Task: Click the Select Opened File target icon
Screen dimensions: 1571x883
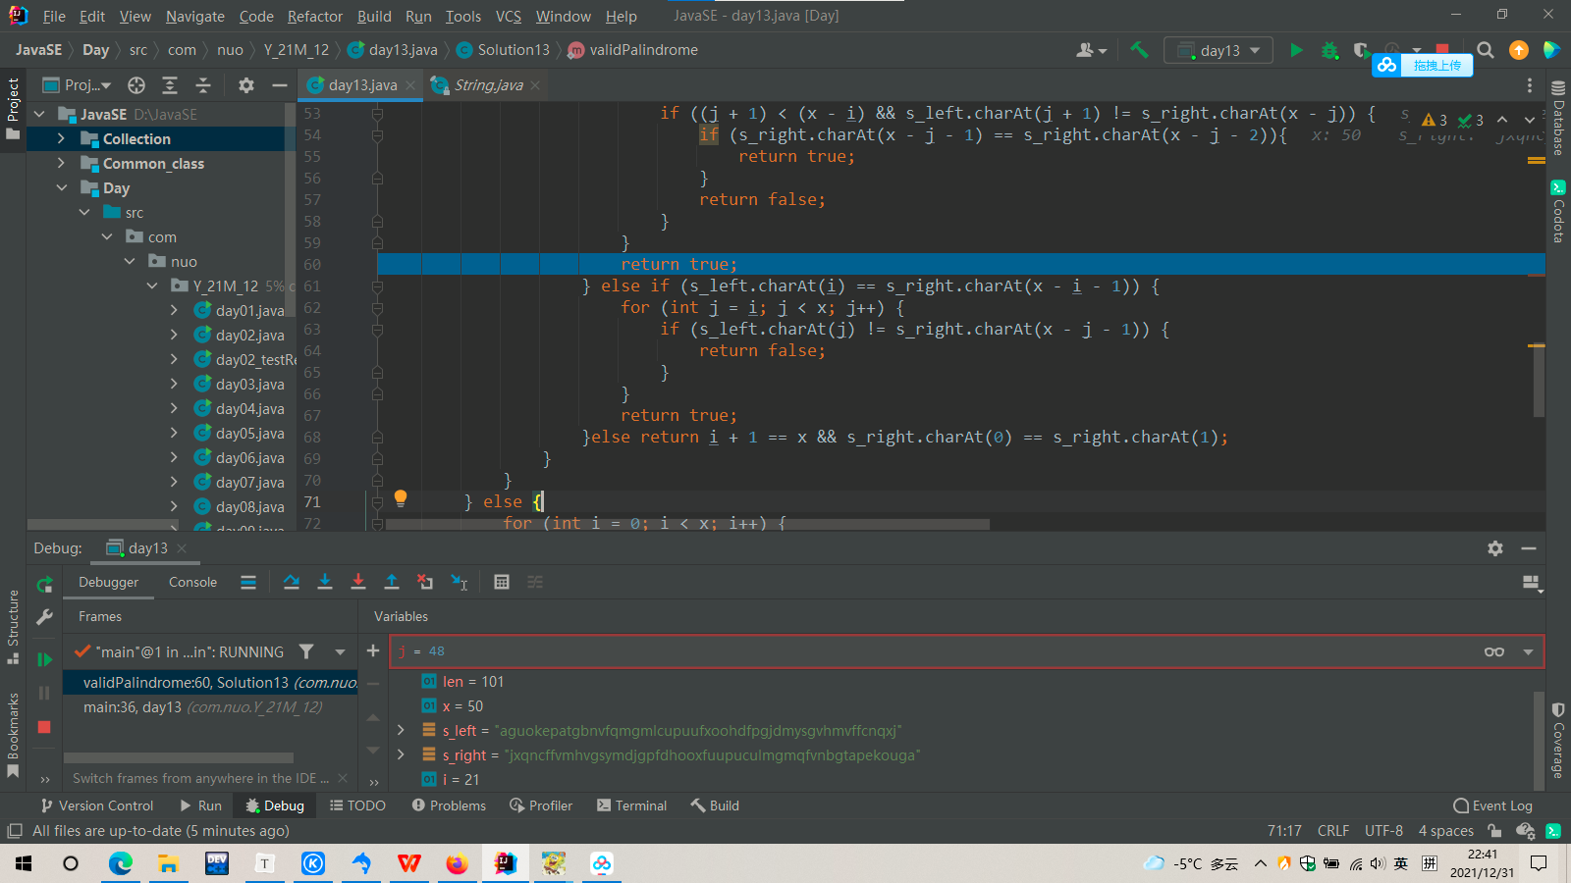Action: (136, 85)
